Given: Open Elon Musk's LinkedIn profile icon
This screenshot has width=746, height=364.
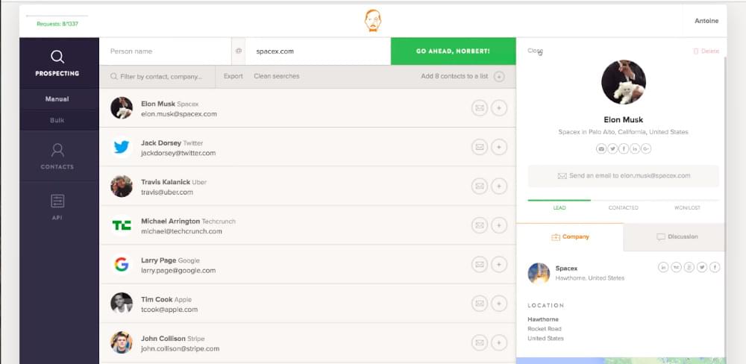Looking at the screenshot, I should [635, 149].
